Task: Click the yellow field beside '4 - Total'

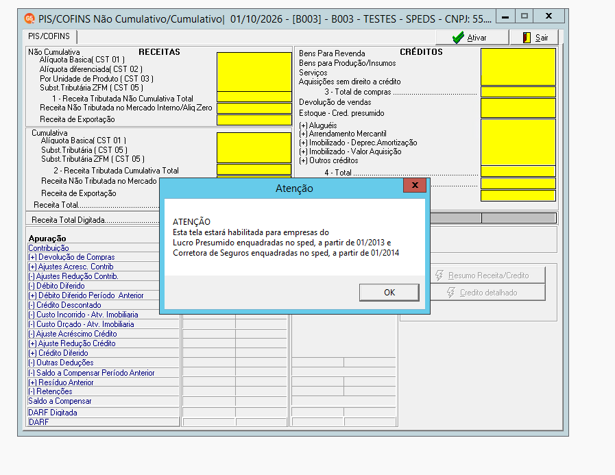Action: (x=518, y=171)
